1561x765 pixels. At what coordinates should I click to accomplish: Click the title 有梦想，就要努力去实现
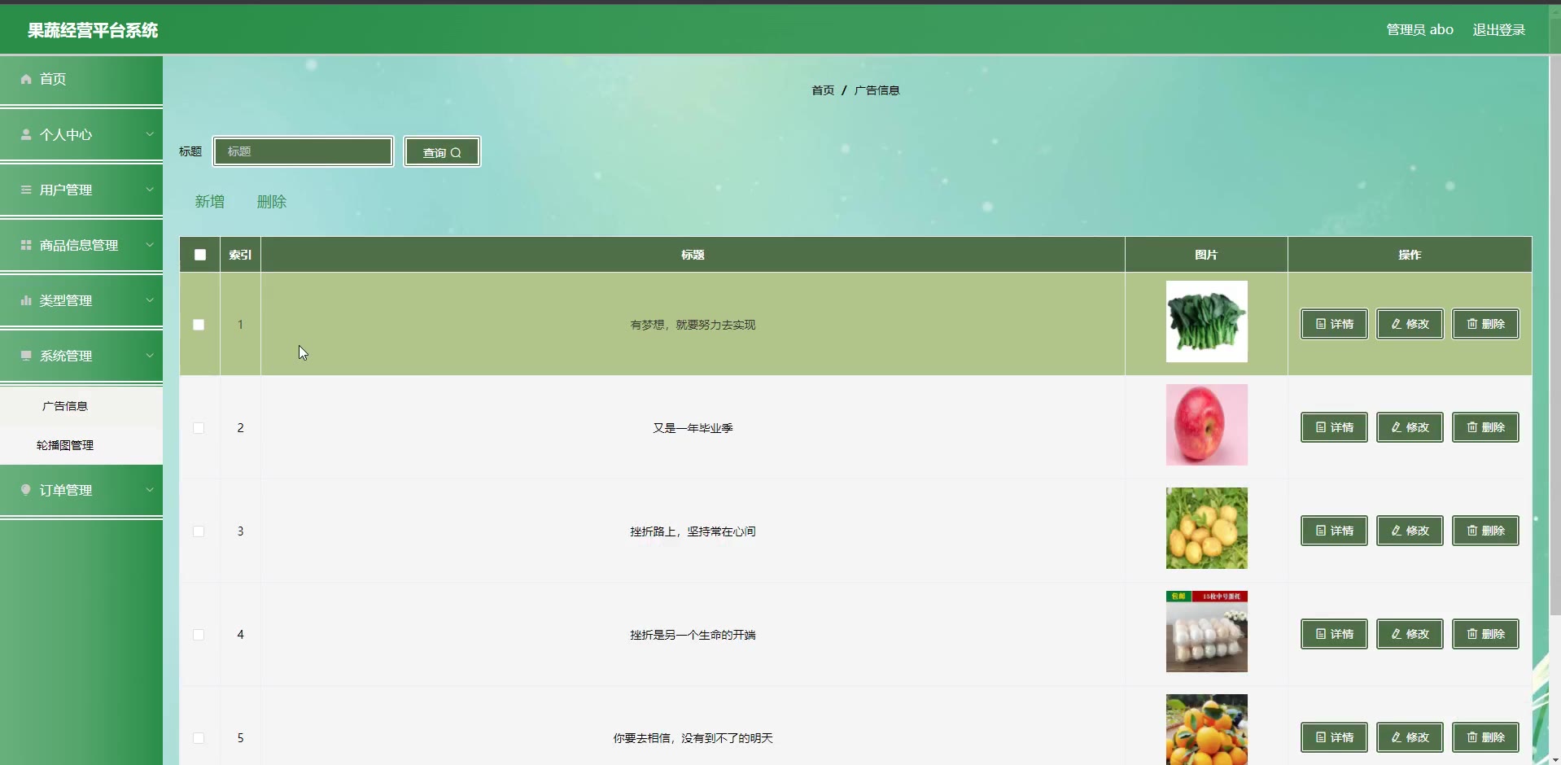coord(693,325)
